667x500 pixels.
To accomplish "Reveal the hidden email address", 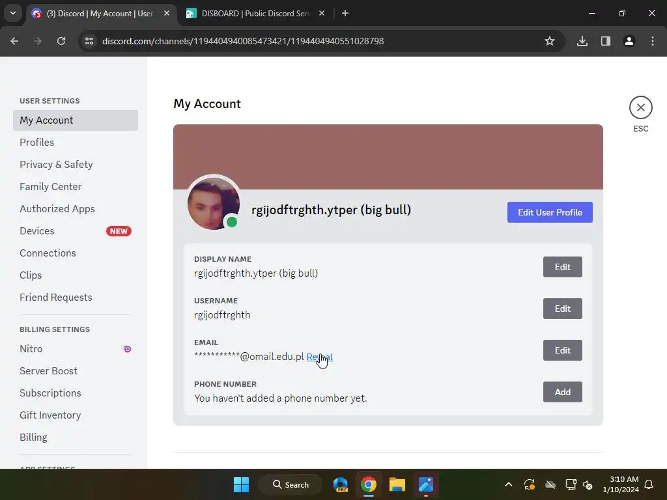I will 319,357.
